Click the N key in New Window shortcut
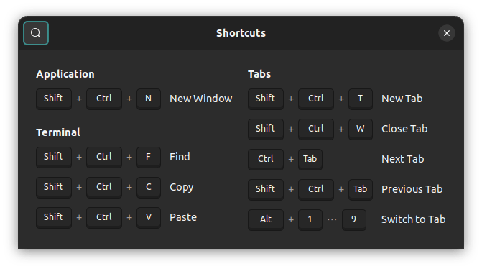The width and height of the screenshot is (482, 269). tap(149, 99)
